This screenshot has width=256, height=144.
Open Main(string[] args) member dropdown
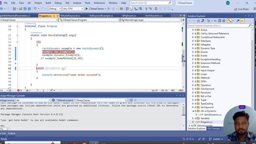151,20
